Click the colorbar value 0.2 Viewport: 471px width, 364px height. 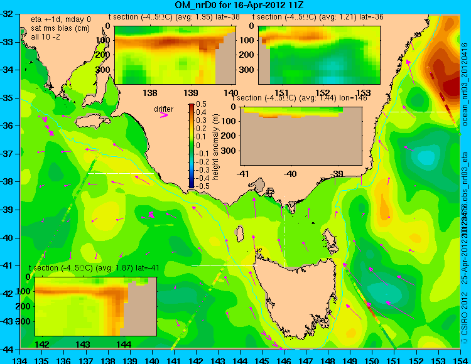click(x=201, y=129)
